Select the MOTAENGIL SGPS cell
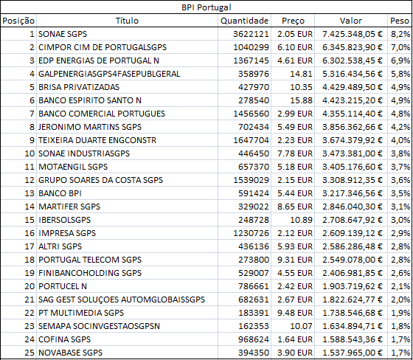This screenshot has height=360, width=413. (127, 167)
